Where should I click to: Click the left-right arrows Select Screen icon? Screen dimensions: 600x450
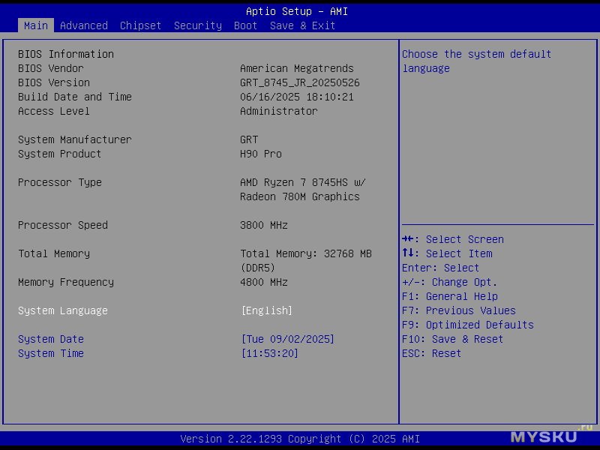(x=408, y=239)
